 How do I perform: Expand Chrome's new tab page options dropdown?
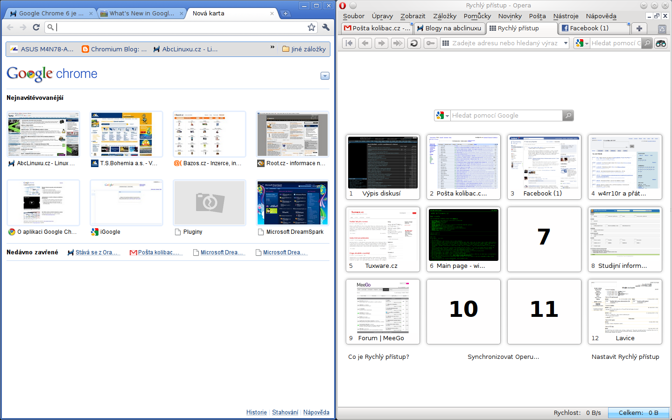[325, 76]
